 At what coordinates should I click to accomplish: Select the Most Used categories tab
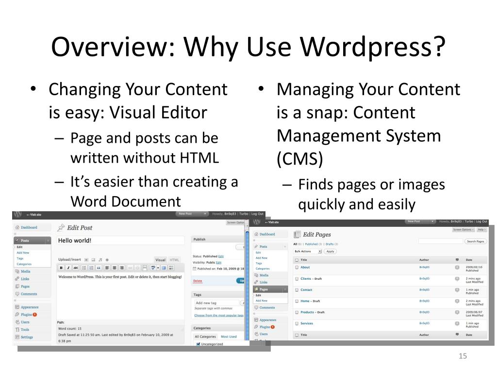229,337
